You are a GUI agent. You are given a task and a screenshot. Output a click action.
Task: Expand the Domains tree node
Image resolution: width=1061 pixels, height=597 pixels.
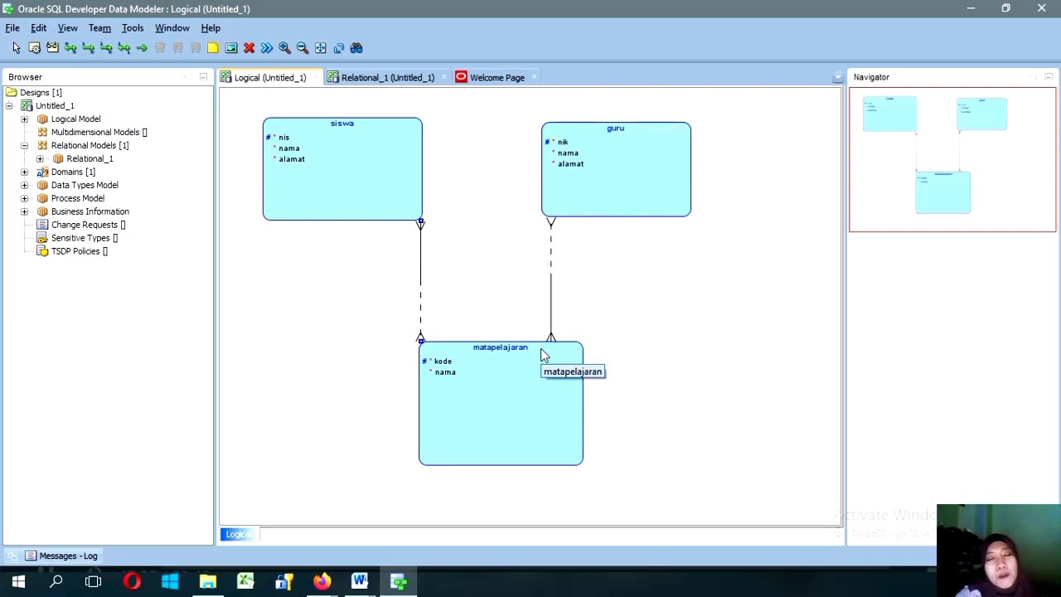pyautogui.click(x=24, y=172)
